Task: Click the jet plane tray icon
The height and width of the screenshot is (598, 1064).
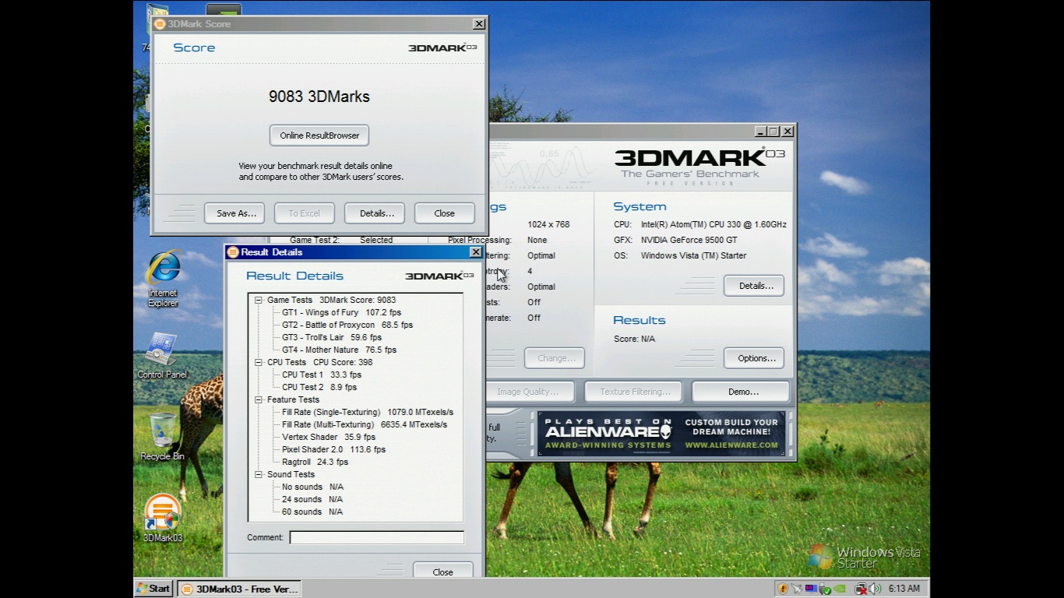Action: pos(797,589)
